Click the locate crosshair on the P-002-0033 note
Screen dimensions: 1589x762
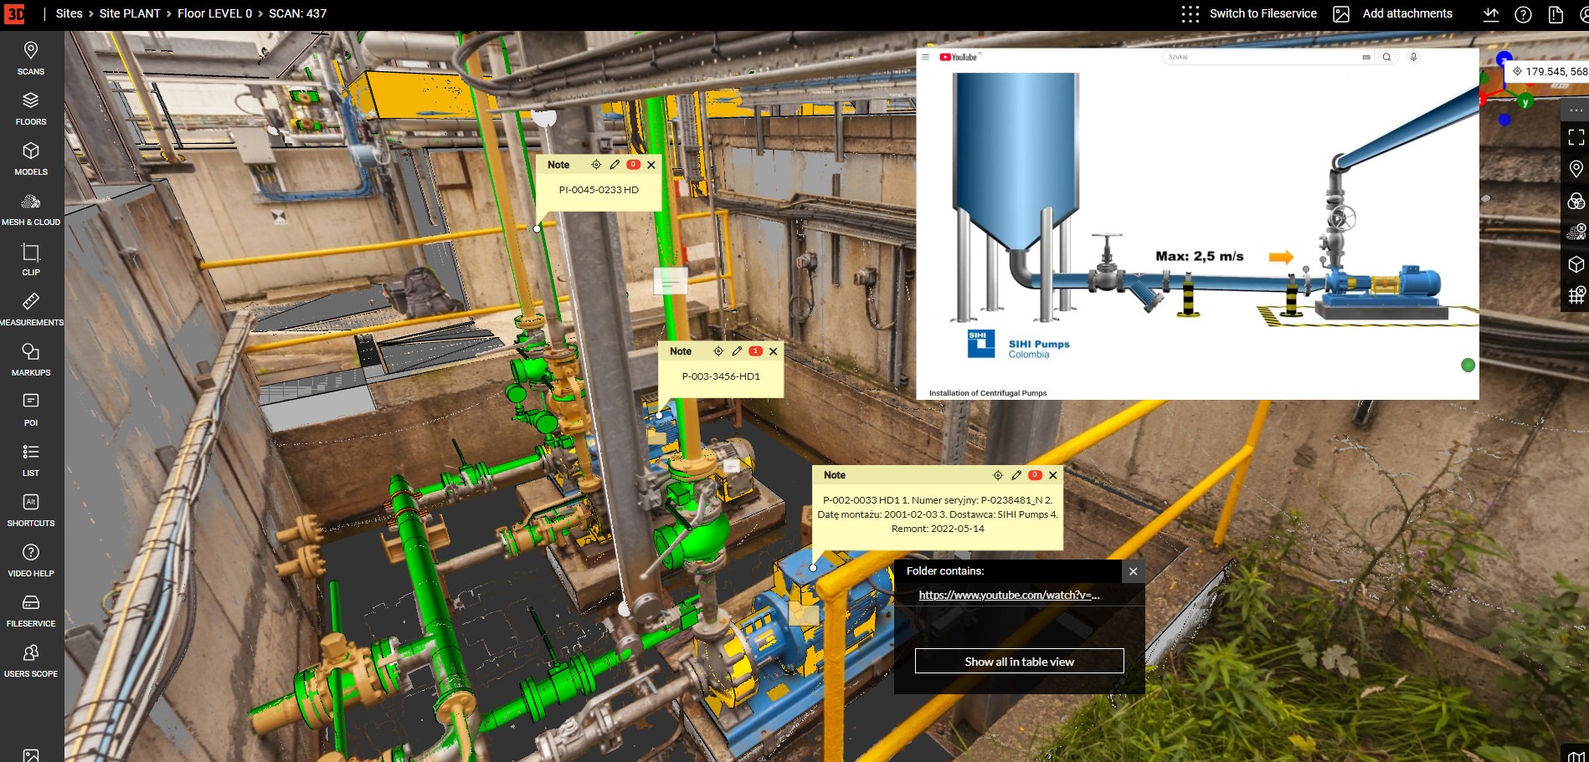(997, 474)
